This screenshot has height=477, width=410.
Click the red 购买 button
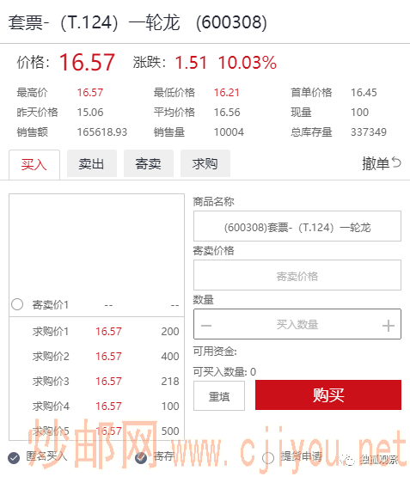[328, 394]
